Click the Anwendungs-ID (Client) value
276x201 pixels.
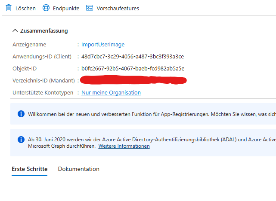coord(133,57)
